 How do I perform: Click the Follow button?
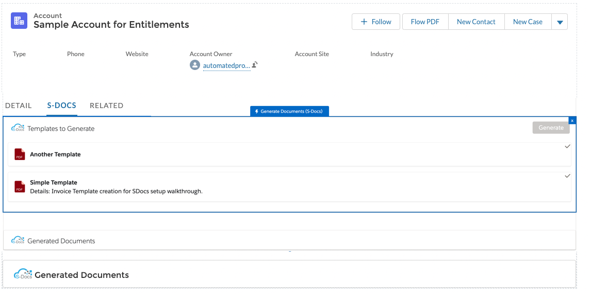click(376, 22)
